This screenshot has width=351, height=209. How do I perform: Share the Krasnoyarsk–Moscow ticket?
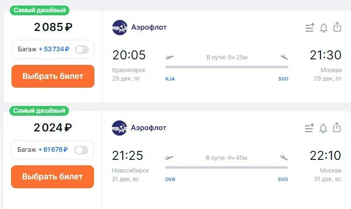coord(337,27)
